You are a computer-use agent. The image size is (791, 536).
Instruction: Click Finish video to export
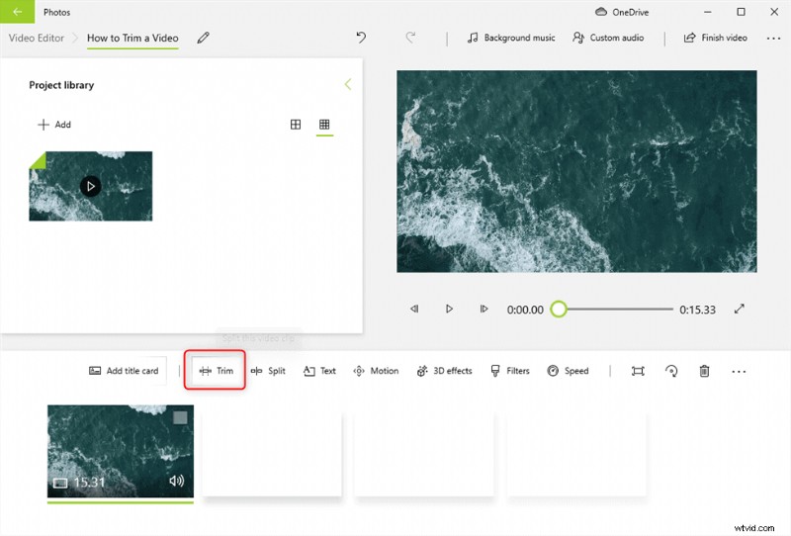pyautogui.click(x=715, y=38)
